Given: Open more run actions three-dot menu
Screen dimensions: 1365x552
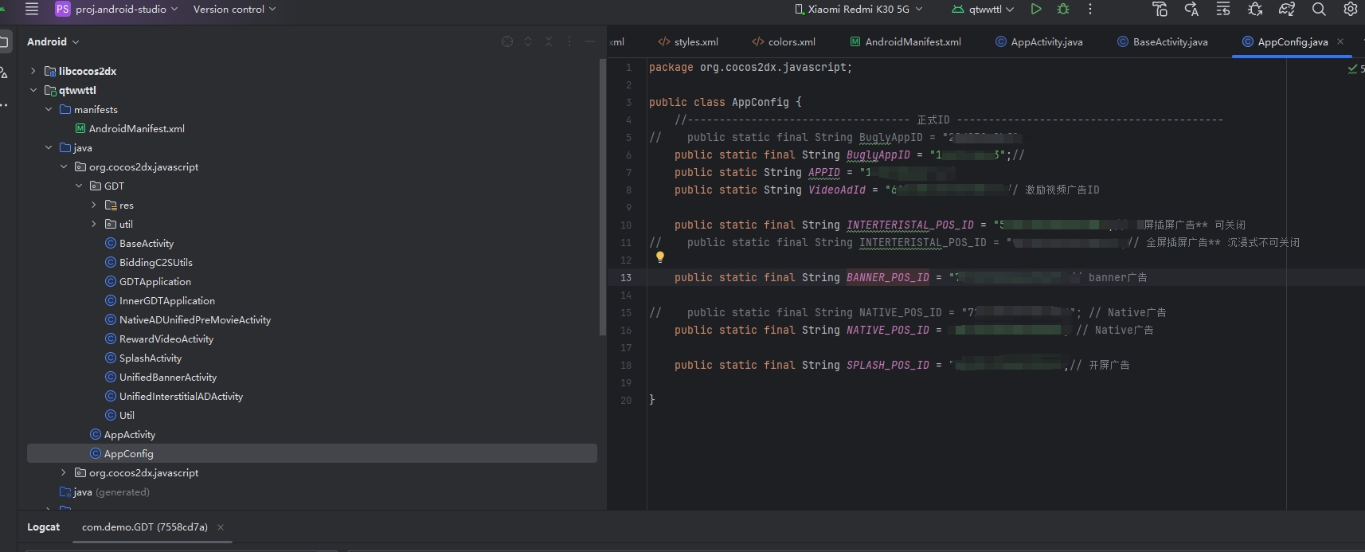Looking at the screenshot, I should click(x=1090, y=10).
